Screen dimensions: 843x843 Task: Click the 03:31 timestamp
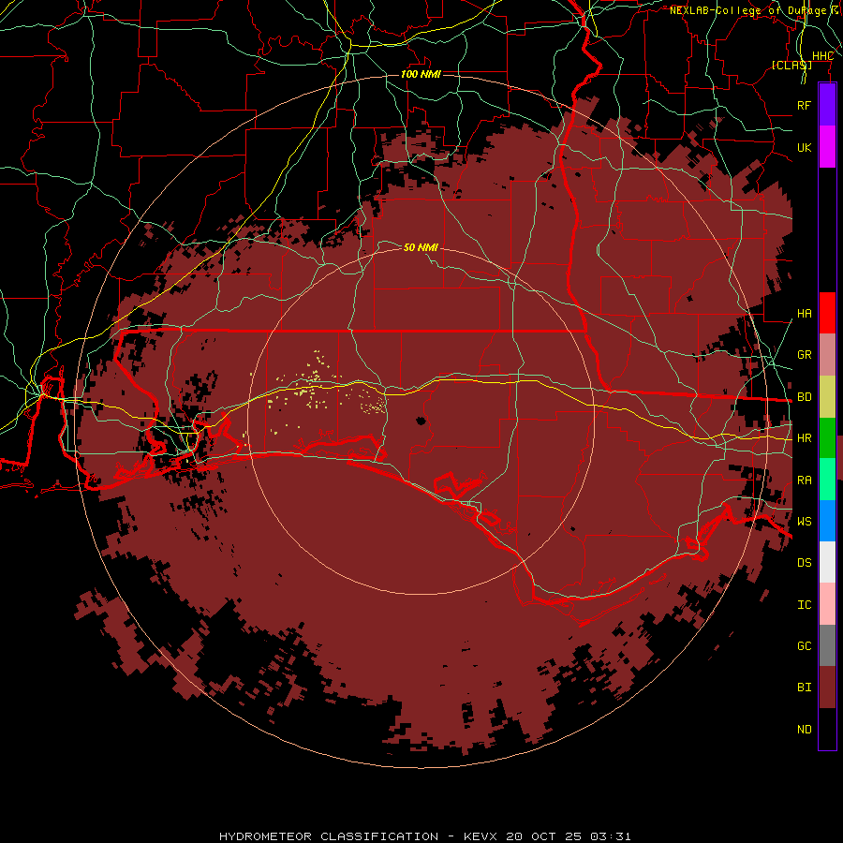tap(610, 836)
